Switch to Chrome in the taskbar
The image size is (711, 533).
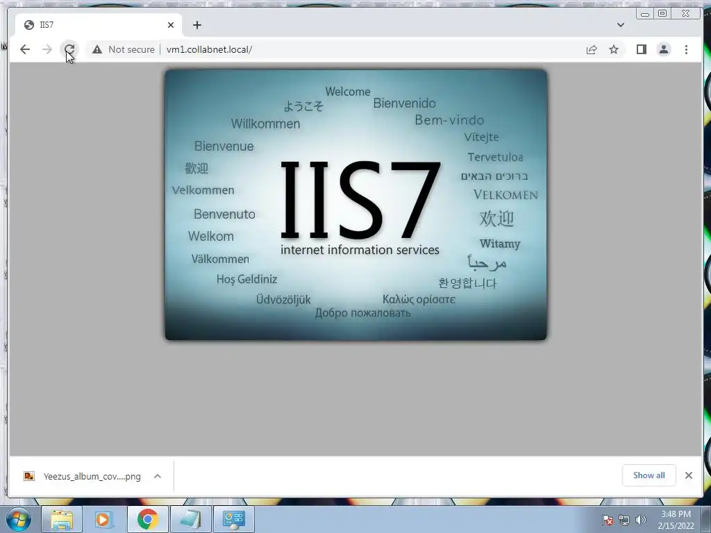pyautogui.click(x=147, y=519)
